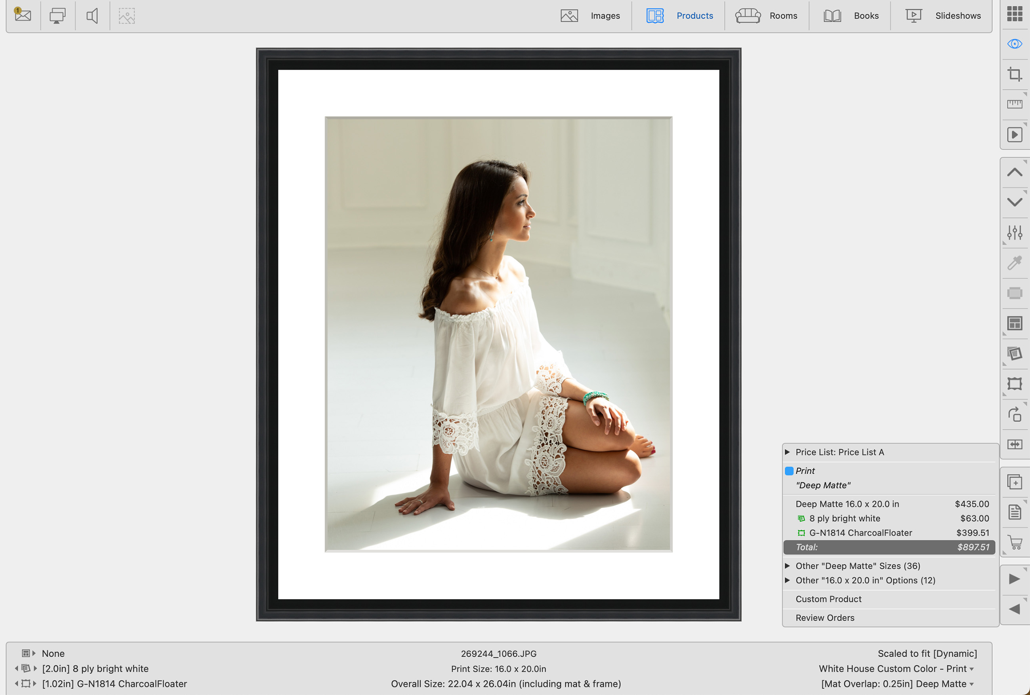Toggle the blue Print checkbox
The image size is (1030, 695).
click(x=789, y=471)
